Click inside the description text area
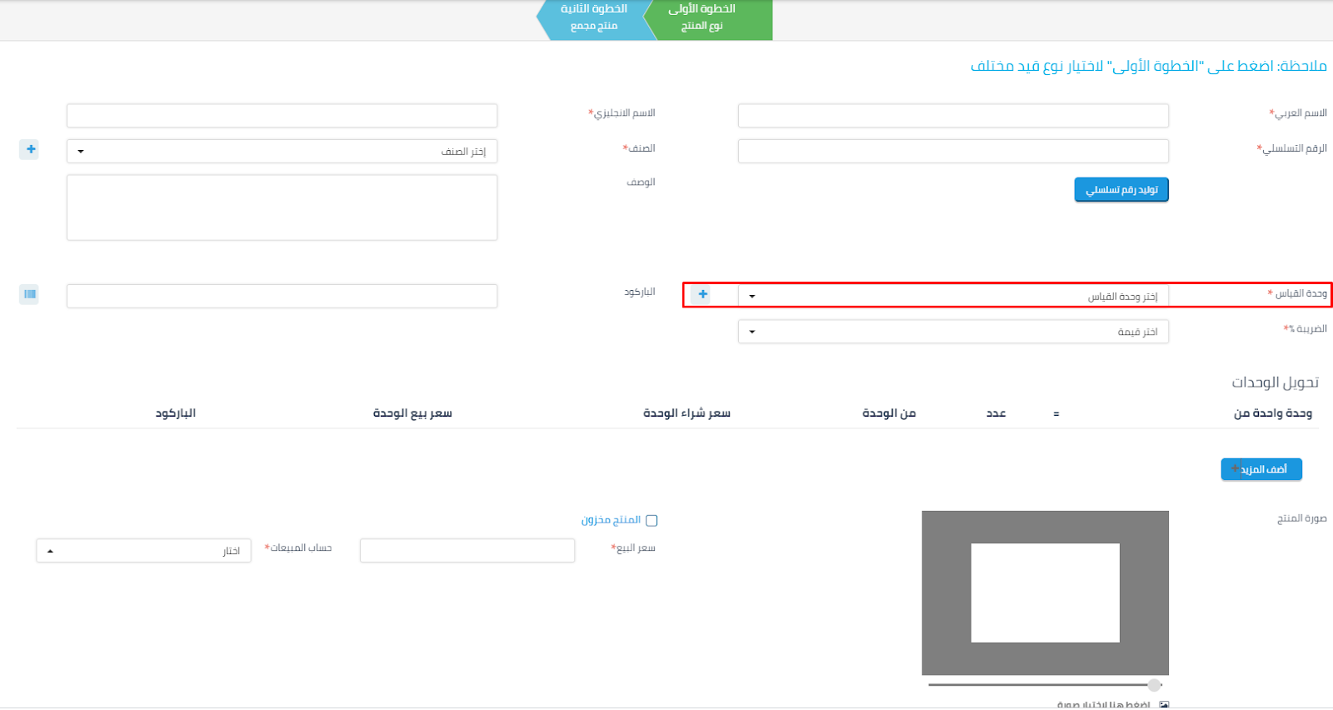Viewport: 1333px width, 710px height. point(282,207)
